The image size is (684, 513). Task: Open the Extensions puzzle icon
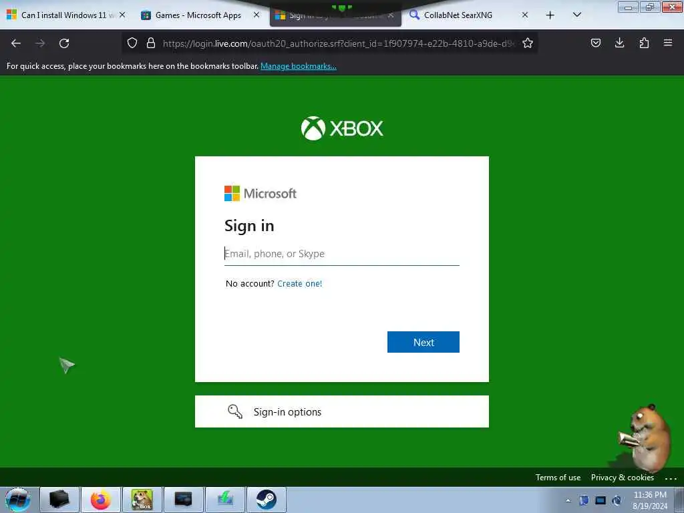click(x=644, y=43)
